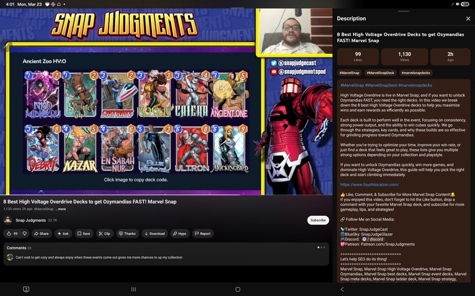This screenshot has width=475, height=296.
Task: Open the #MarvelSnap hashtag chip
Action: point(349,72)
